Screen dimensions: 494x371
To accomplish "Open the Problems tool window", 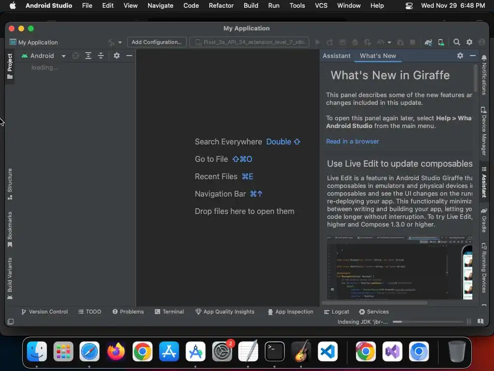I will pyautogui.click(x=128, y=312).
